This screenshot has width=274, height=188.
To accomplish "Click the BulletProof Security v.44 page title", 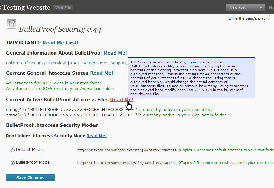I will tap(60, 29).
